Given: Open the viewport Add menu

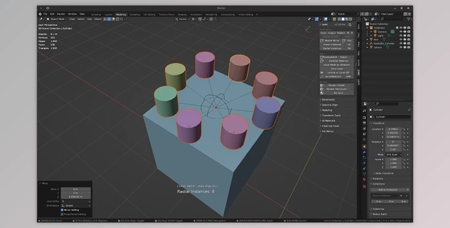Looking at the screenshot, I should pos(89,19).
